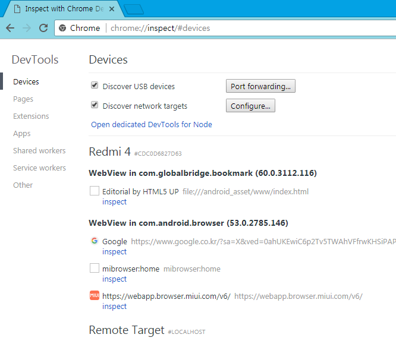Click the page icon on the tab
Image resolution: width=396 pixels, height=347 pixels.
click(x=17, y=9)
